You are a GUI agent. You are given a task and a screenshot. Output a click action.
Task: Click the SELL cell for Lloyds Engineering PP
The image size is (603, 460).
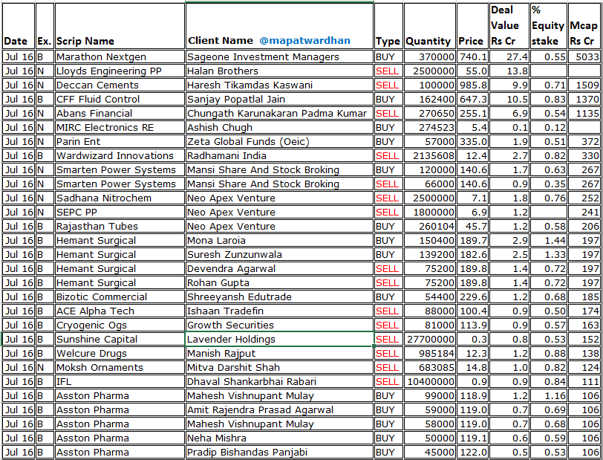pos(385,71)
